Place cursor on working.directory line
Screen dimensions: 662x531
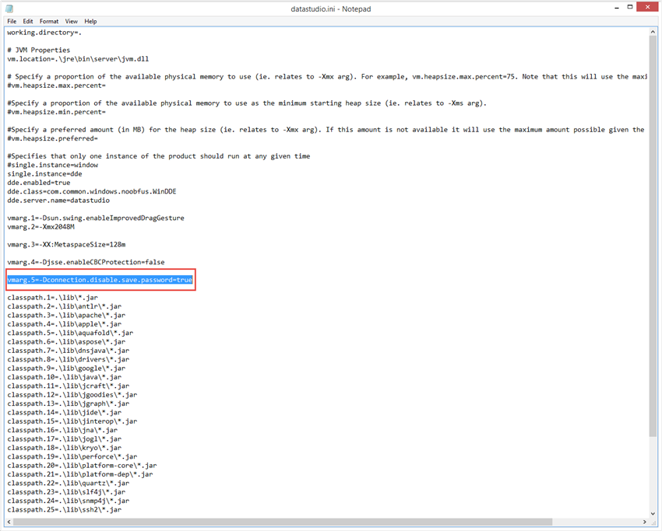point(44,33)
